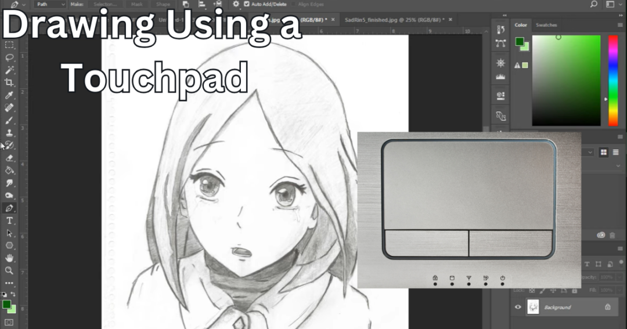Viewport: 627px width, 329px height.
Task: Select the Brush tool
Action: tap(9, 120)
